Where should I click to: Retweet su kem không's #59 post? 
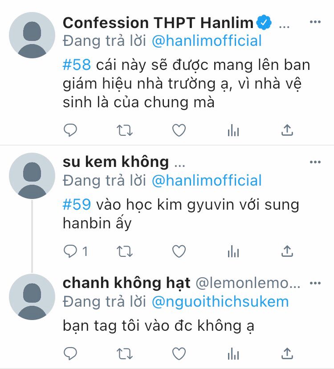(125, 251)
